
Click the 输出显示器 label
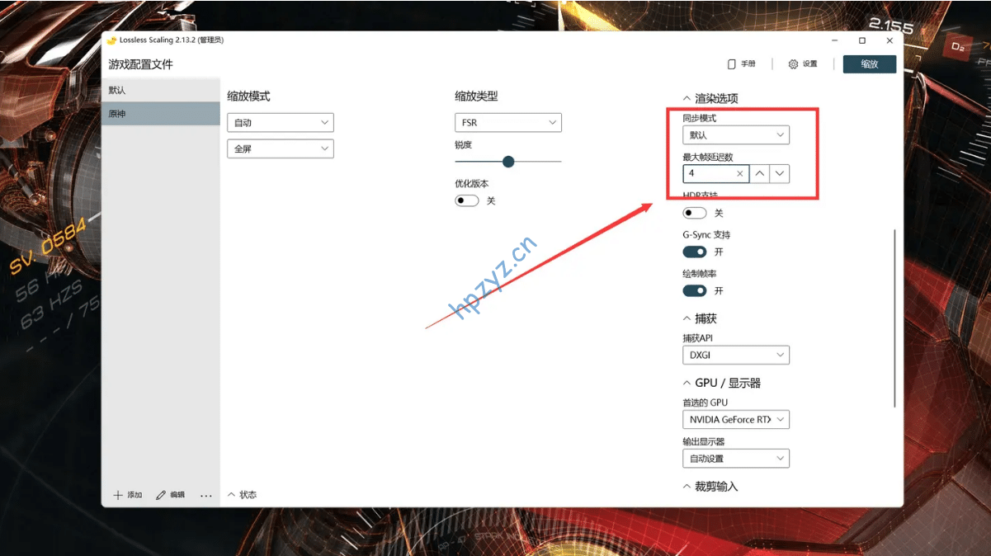pos(703,441)
